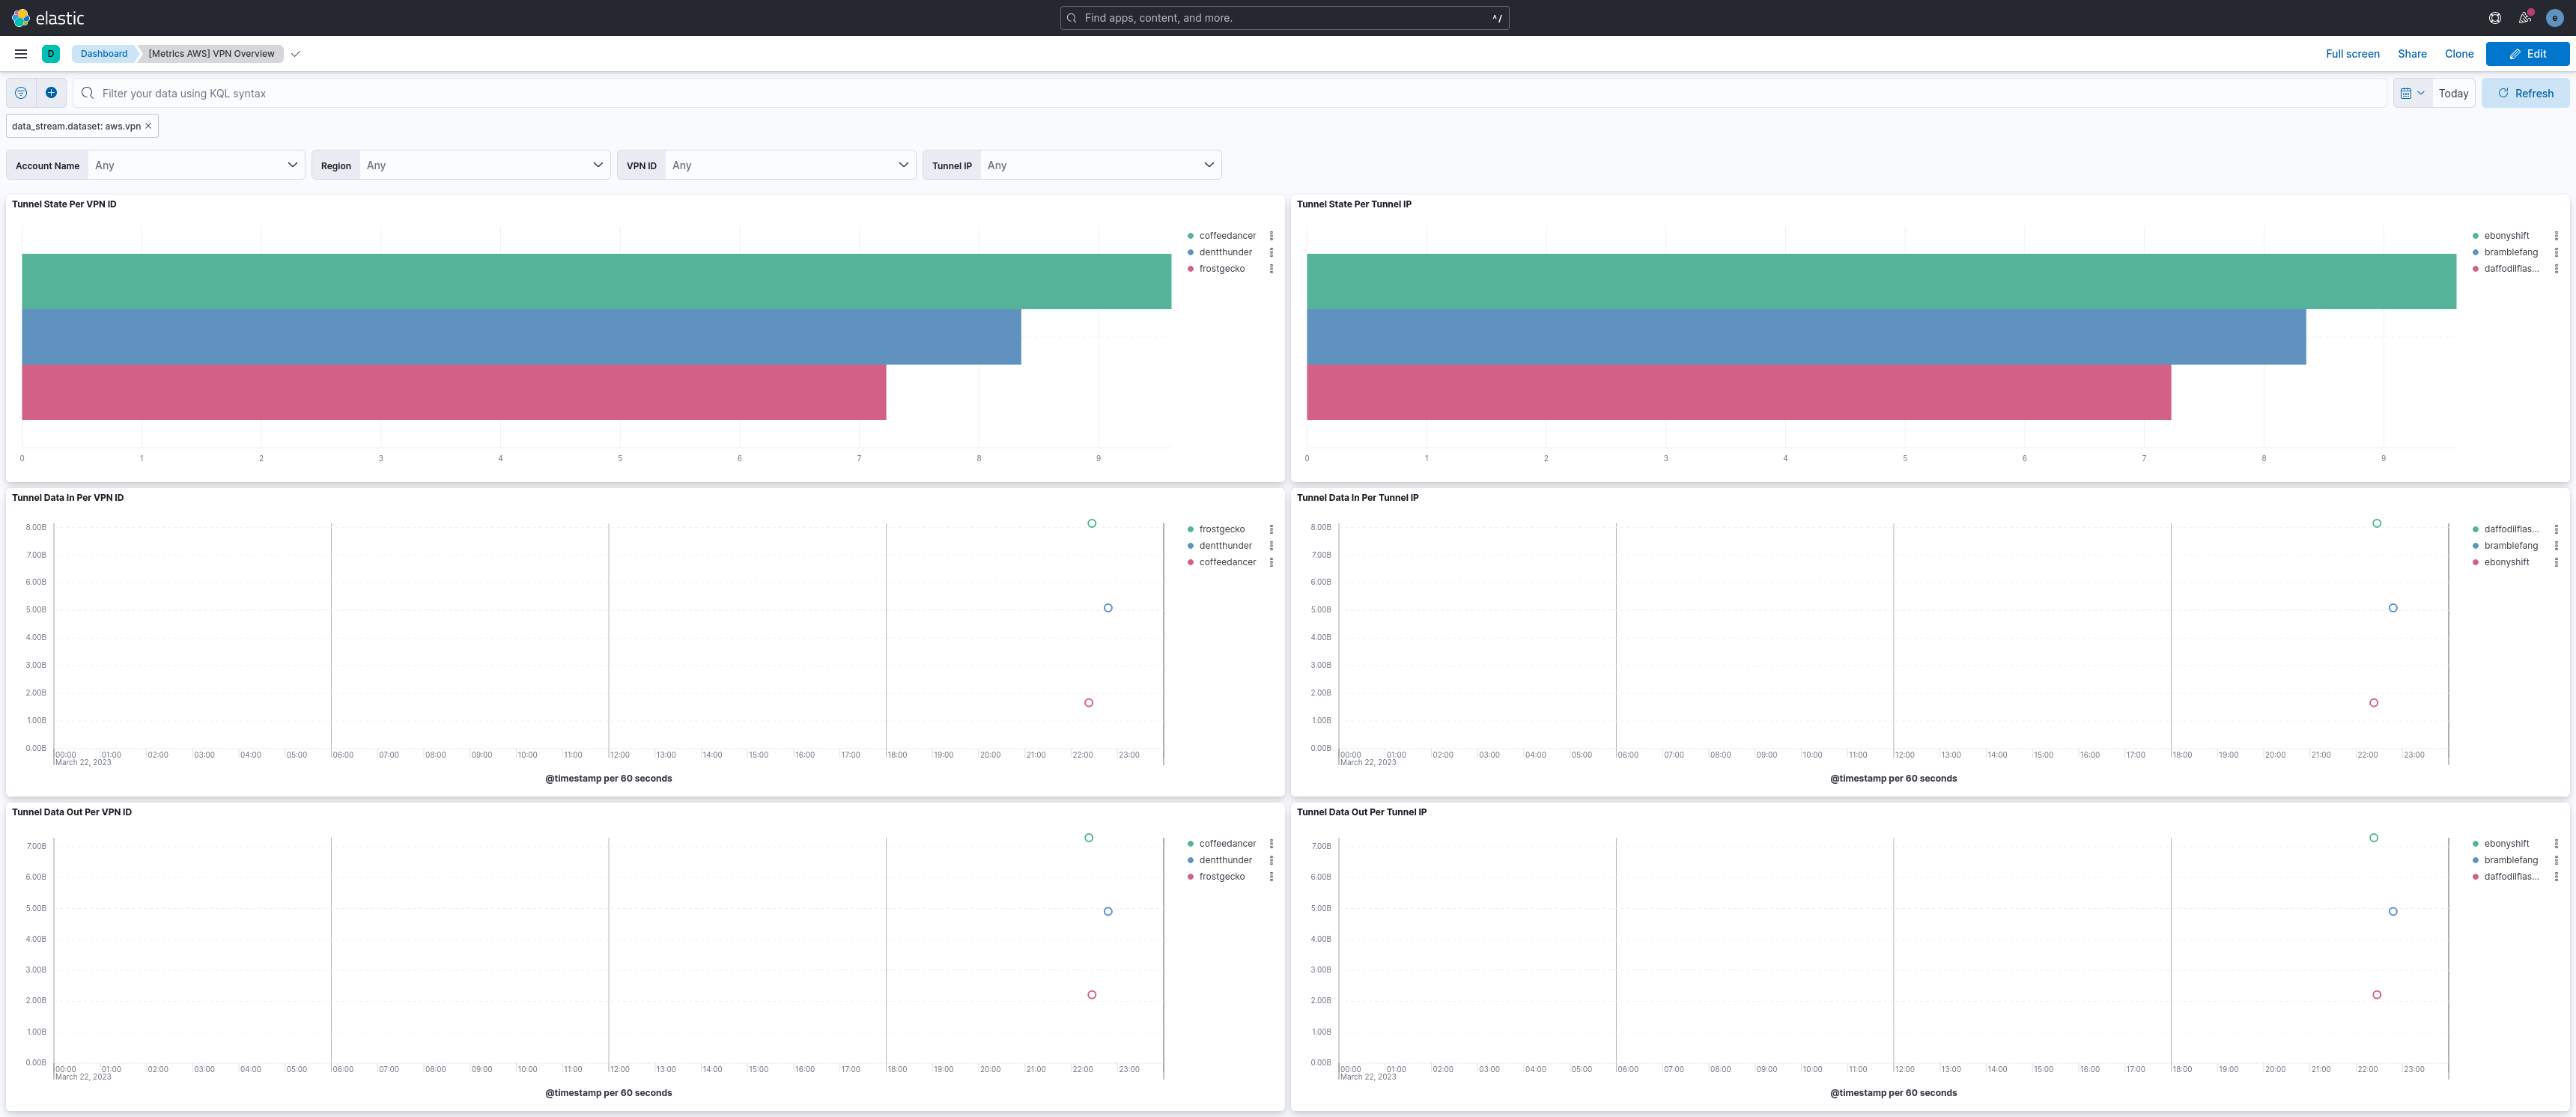The width and height of the screenshot is (2576, 1117).
Task: Toggle frostgecko series in Data In legend
Action: (x=1221, y=529)
